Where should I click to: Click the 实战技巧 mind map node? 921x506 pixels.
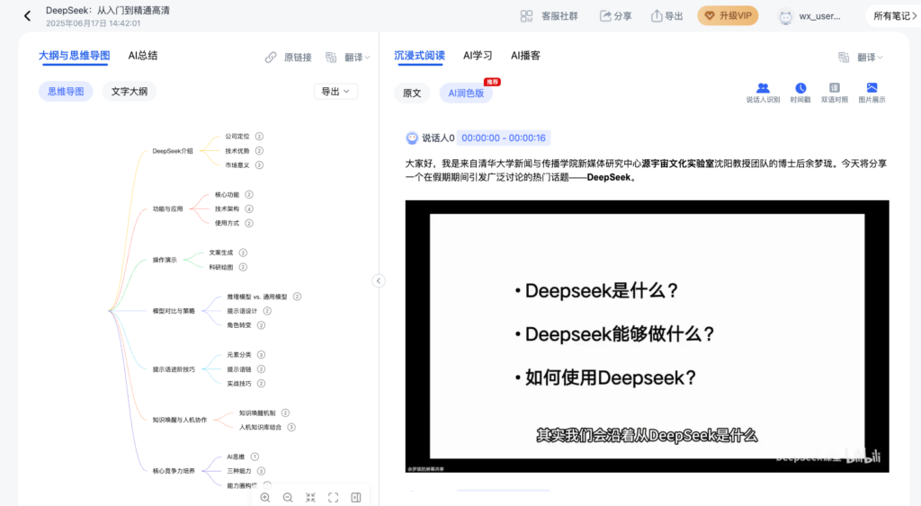click(239, 384)
